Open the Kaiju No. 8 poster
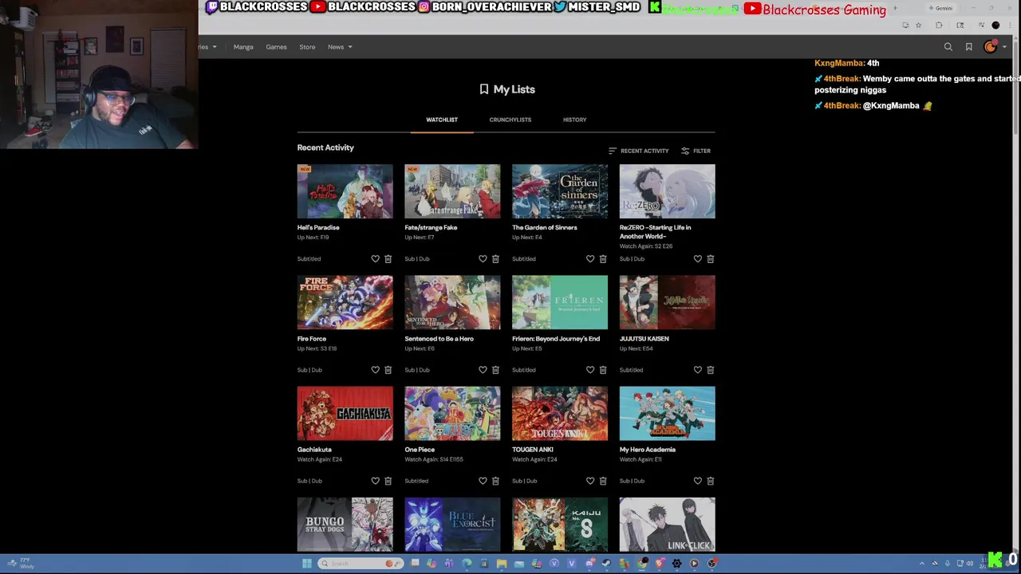 pyautogui.click(x=560, y=525)
